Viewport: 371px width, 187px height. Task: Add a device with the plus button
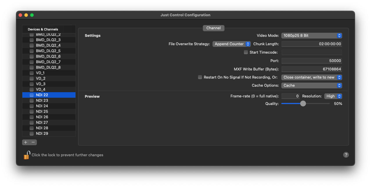click(x=26, y=142)
